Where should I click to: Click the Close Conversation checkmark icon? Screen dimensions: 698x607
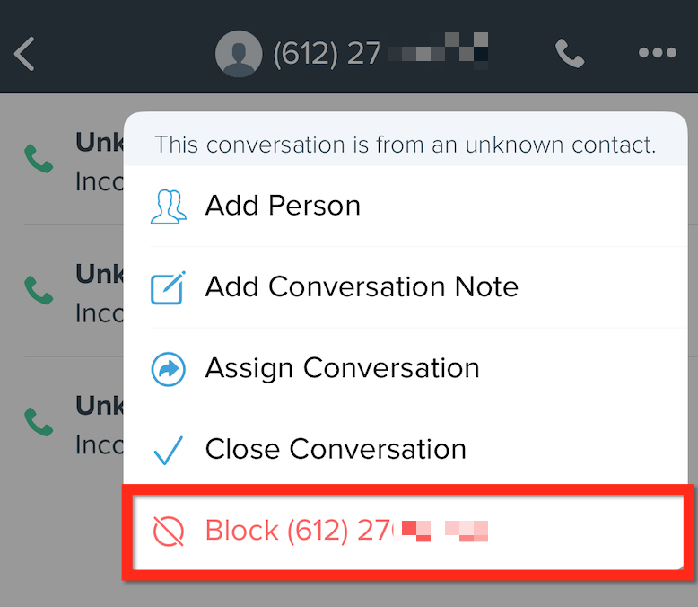169,450
